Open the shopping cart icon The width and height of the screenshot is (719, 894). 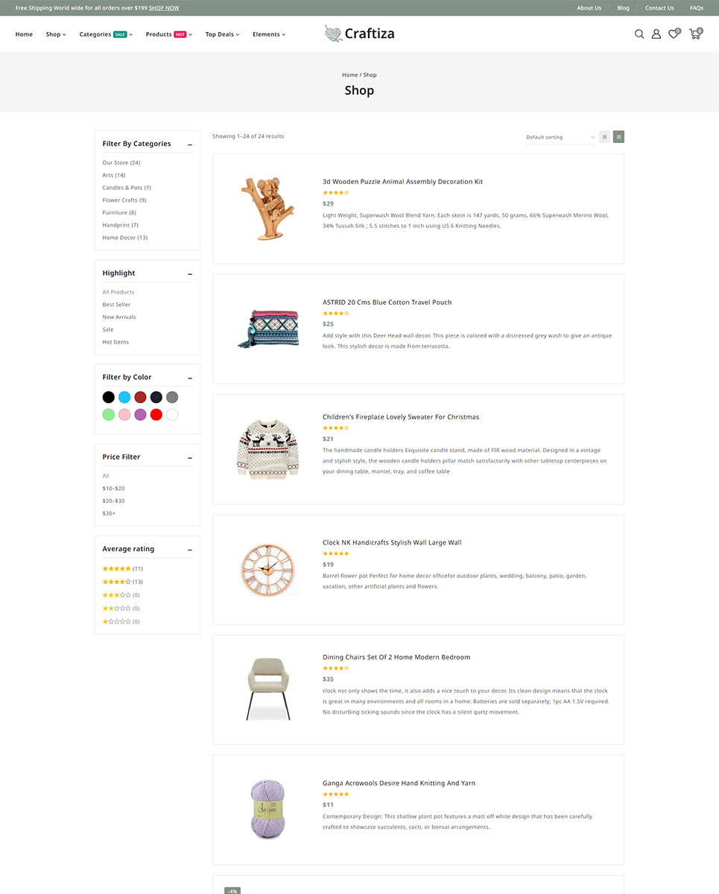click(x=695, y=34)
